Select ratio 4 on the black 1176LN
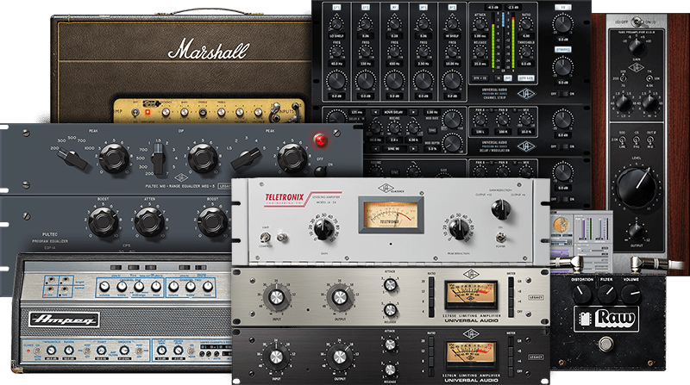Viewport: 690px width, 385px height. [x=430, y=370]
